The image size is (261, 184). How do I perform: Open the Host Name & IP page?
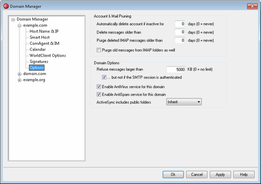44,31
